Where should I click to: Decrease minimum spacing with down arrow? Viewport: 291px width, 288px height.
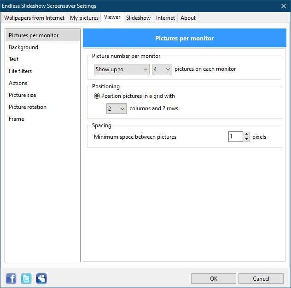246,139
